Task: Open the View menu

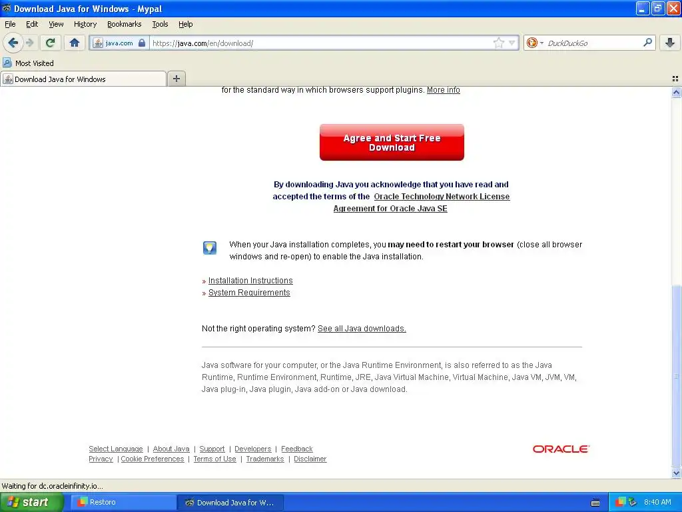Action: pos(56,24)
